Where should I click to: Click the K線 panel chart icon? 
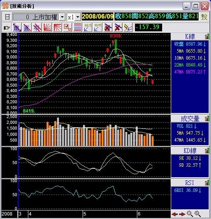(207, 37)
